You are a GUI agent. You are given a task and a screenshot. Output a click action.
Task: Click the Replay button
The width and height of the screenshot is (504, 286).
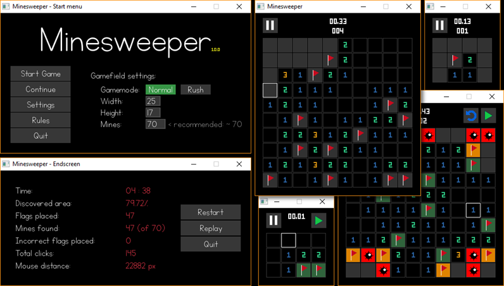(x=210, y=228)
